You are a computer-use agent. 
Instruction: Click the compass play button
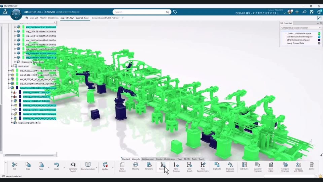[x=16, y=14]
